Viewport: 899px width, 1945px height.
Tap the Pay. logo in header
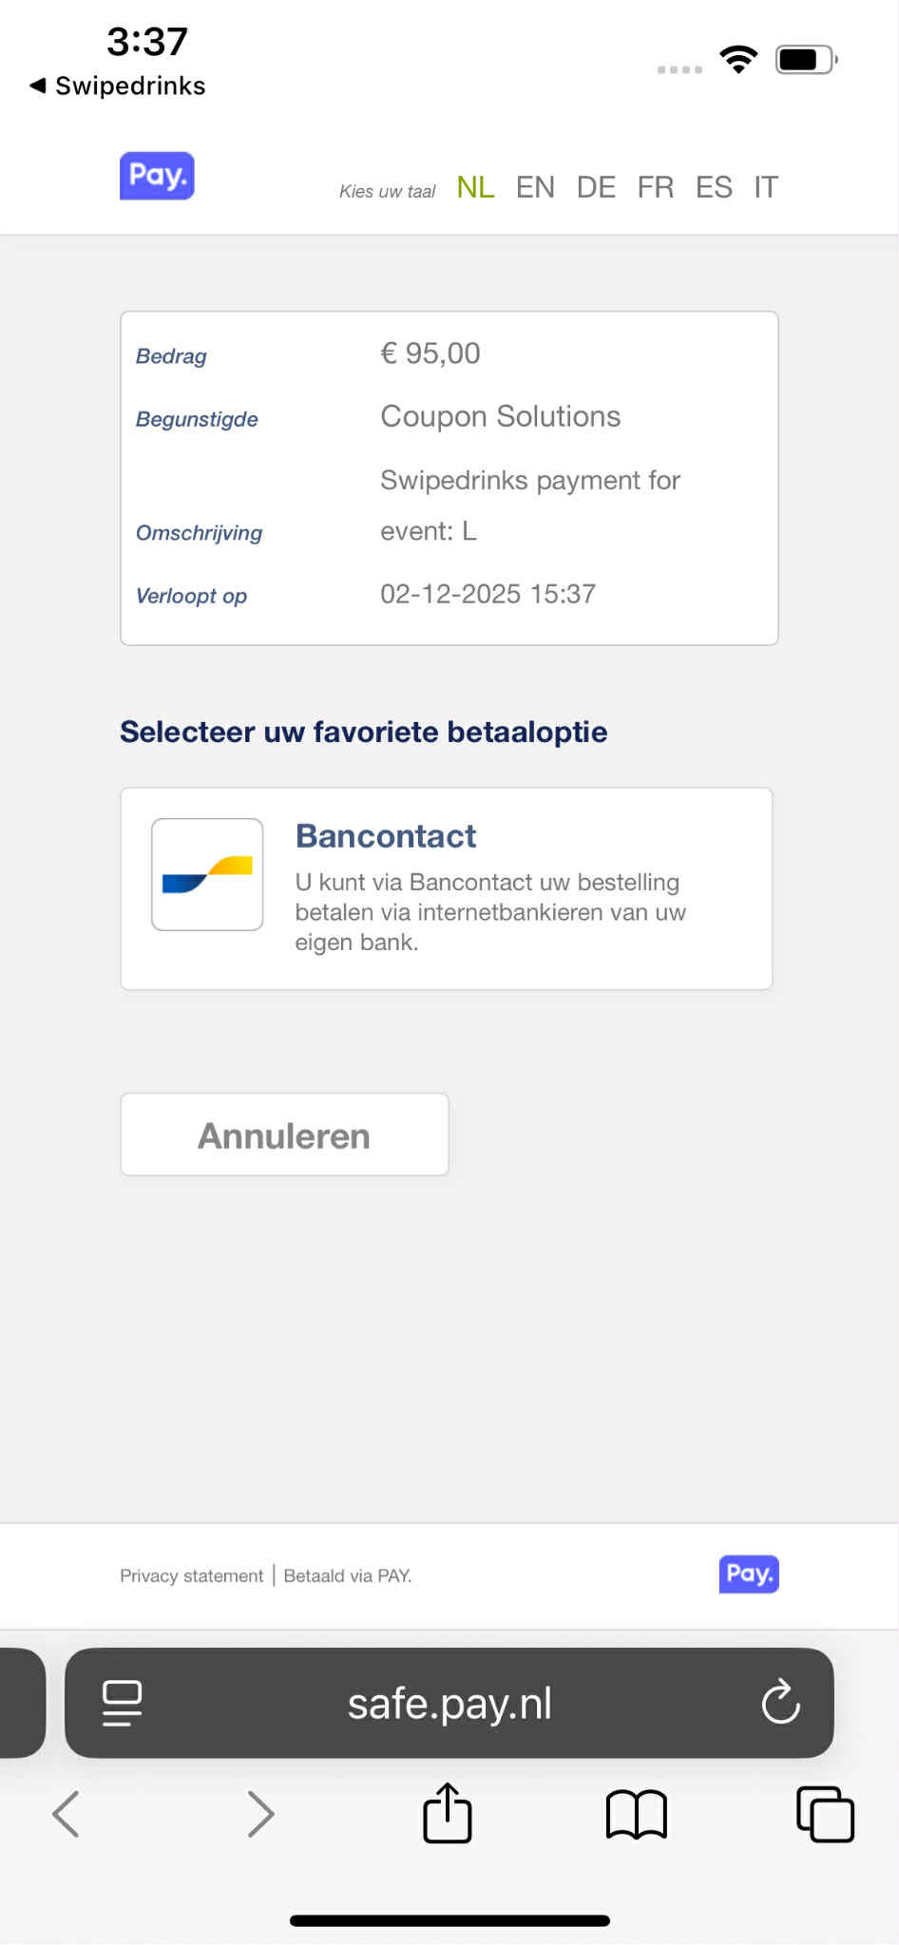click(157, 176)
